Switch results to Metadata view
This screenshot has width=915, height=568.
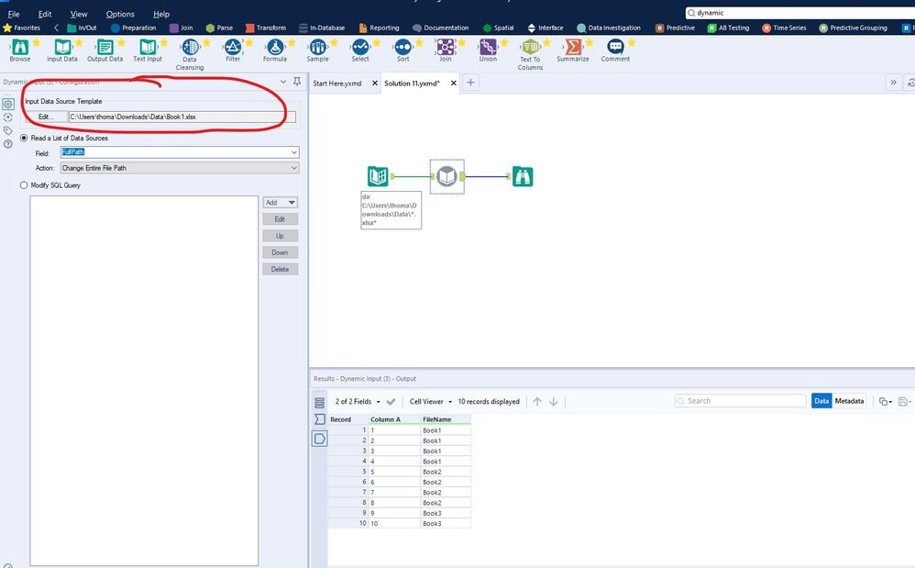click(849, 401)
